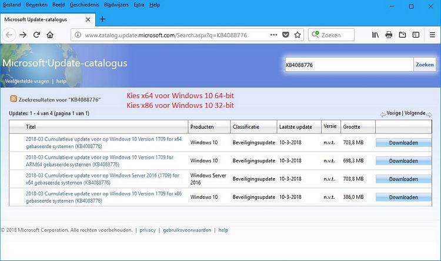
Task: Open the Windows 10 1709 x64 update link
Action: pyautogui.click(x=103, y=143)
